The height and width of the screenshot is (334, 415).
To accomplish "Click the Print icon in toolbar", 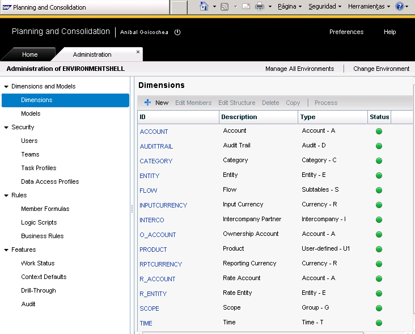I will click(x=260, y=7).
